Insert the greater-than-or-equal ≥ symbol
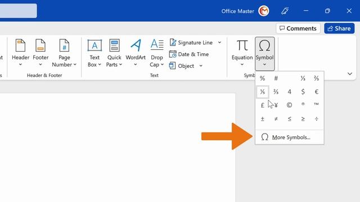The image size is (360, 202). [x=303, y=119]
